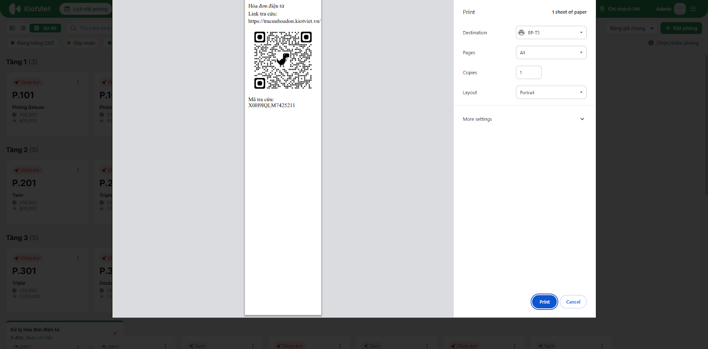Click the 1,000,000 daily price on P.301
Image resolution: width=708 pixels, height=349 pixels.
[30, 297]
